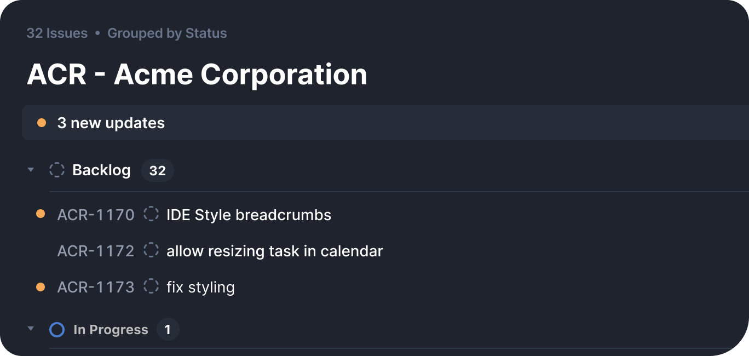Open issue "IDE Style breadcrumbs"
The width and height of the screenshot is (749, 356).
(249, 215)
